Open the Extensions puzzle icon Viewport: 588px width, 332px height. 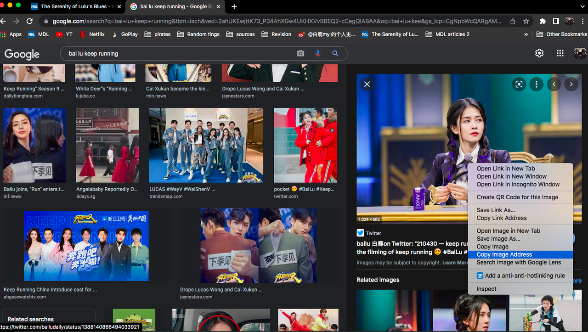[543, 21]
